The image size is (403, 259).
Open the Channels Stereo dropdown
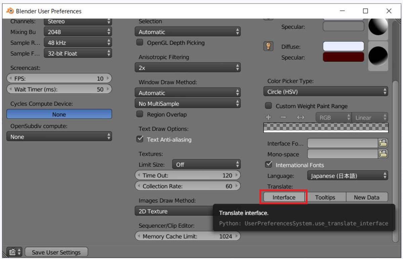tap(78, 21)
